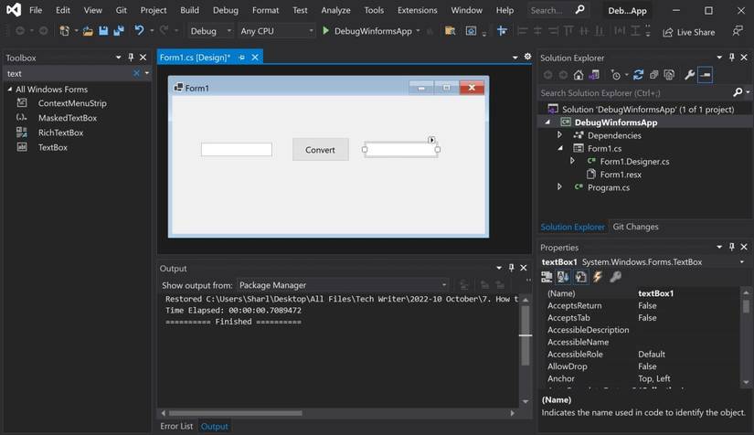Image resolution: width=754 pixels, height=435 pixels.
Task: Toggle auto-hide pin on Output panel
Action: (x=511, y=268)
